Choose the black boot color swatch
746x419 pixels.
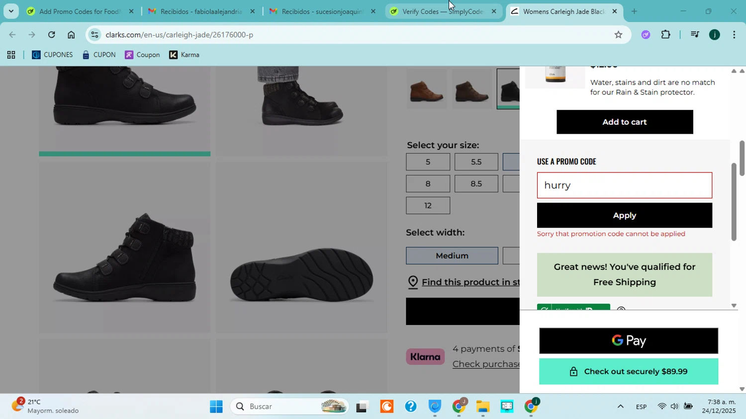pos(509,89)
